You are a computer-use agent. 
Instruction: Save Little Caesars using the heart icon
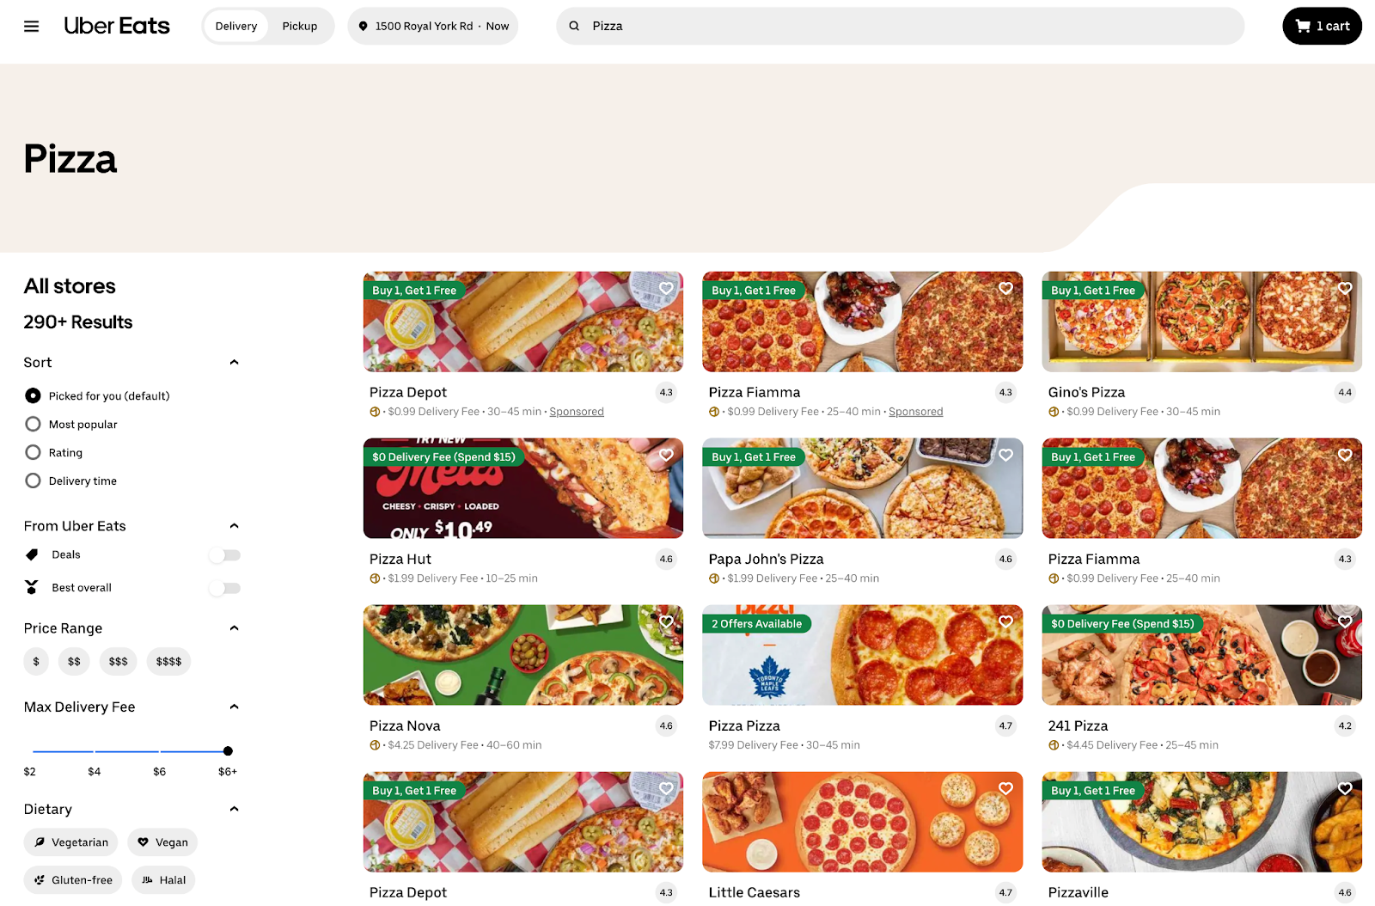point(1005,789)
